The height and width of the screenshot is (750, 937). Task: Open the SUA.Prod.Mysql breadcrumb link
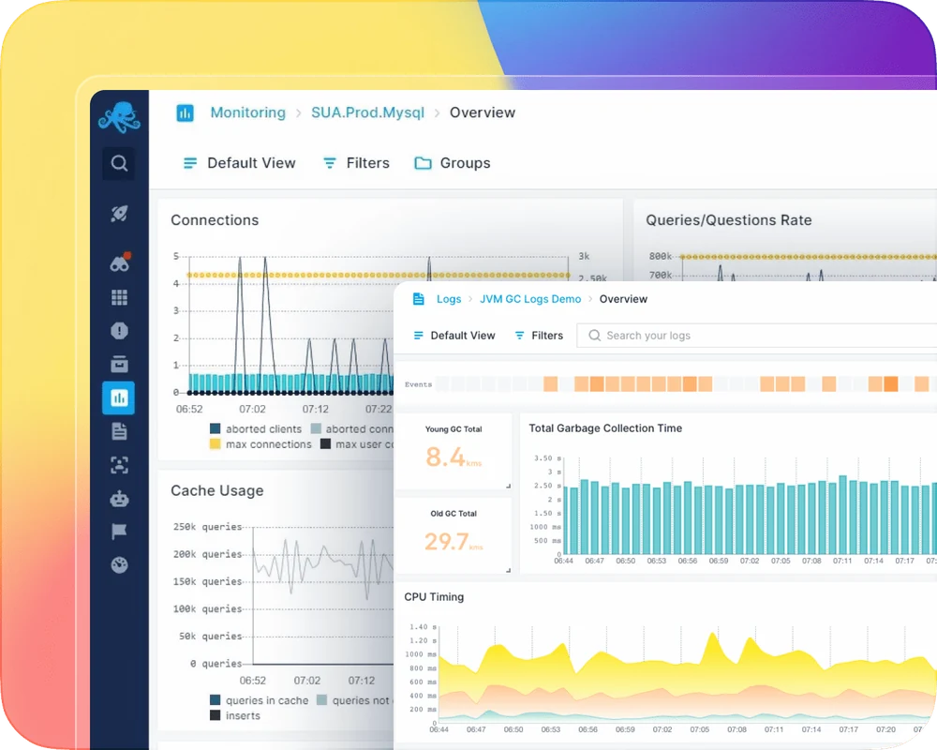pyautogui.click(x=367, y=112)
